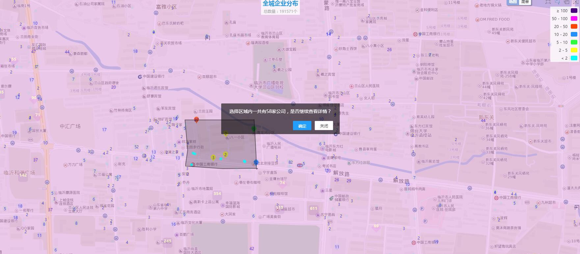Screen dimensions: 580x254
Task: Confirm viewing details with 确定 button
Action: pyautogui.click(x=302, y=126)
